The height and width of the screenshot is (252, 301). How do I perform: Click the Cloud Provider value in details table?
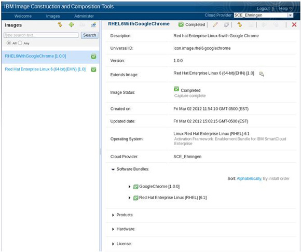tap(187, 157)
